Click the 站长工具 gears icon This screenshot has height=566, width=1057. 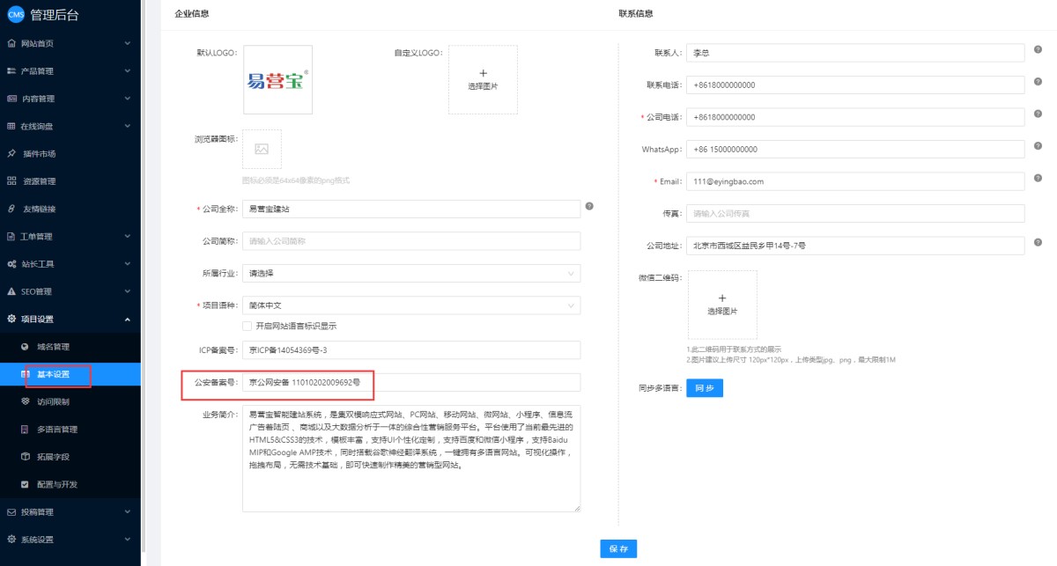pyautogui.click(x=11, y=264)
